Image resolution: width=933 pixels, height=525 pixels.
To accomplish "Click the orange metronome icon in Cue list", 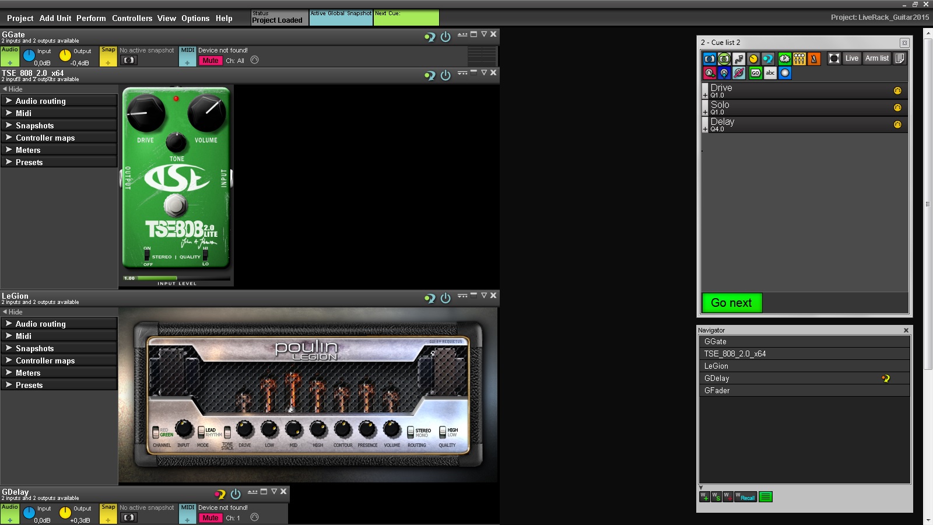I will pos(814,58).
